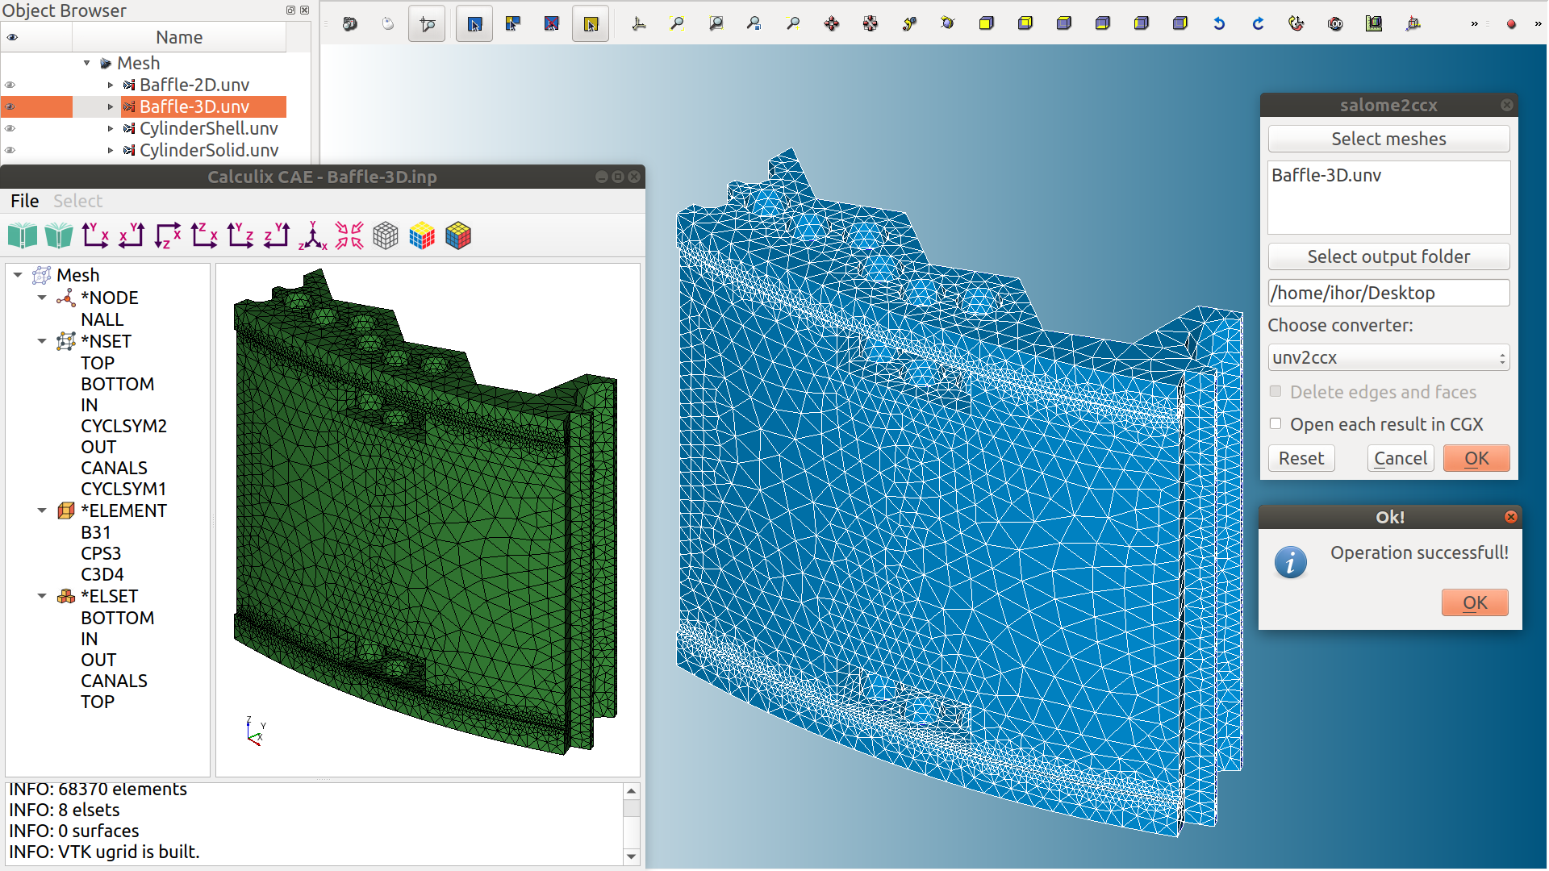Click the isometric XYZ axes view icon
Screen dimensions: 1549x871
(x=313, y=235)
